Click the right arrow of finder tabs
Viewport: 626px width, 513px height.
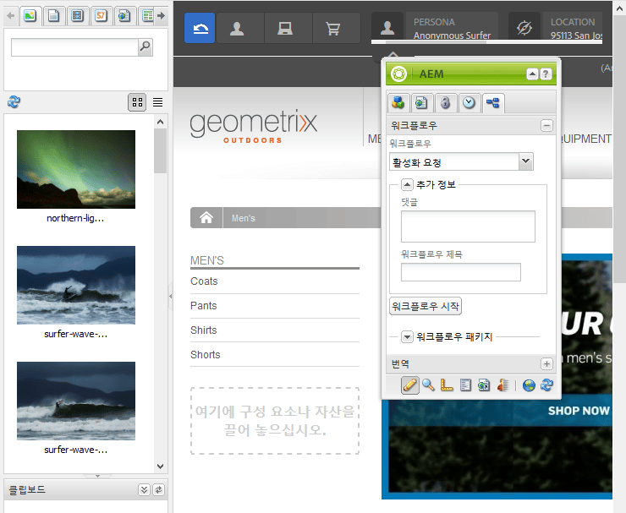click(x=161, y=15)
